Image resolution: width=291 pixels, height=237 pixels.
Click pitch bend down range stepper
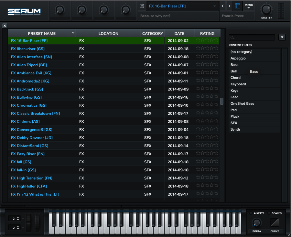18,228
